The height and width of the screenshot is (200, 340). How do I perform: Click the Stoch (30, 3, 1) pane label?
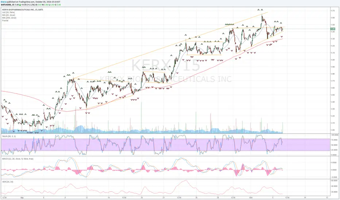click(x=9, y=136)
